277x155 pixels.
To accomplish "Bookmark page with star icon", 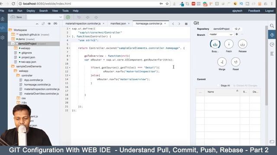I will tap(167, 4).
